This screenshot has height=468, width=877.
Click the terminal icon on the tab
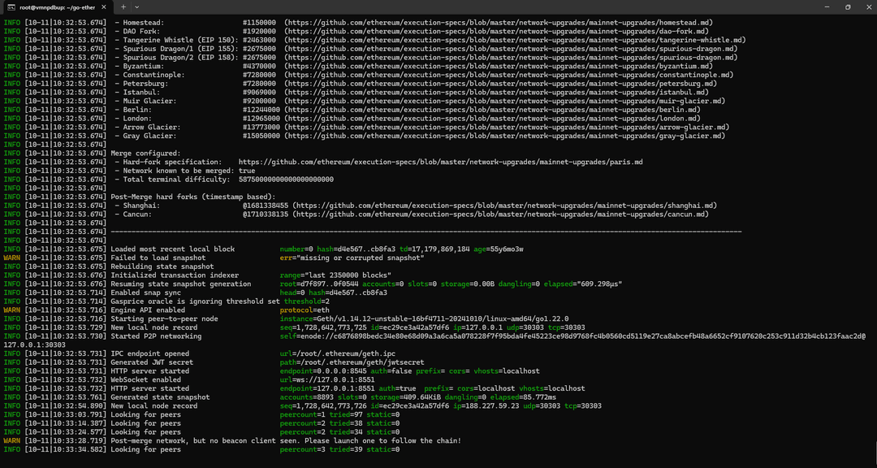[x=10, y=6]
